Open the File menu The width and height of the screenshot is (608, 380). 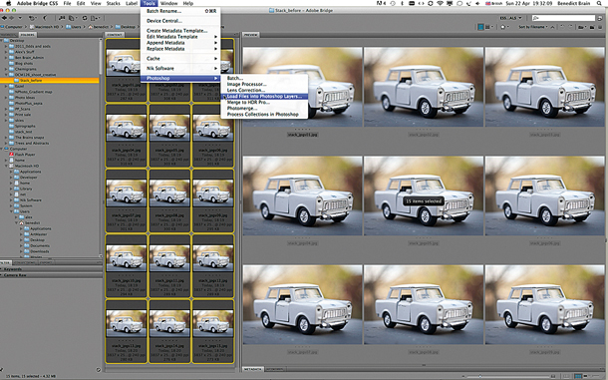click(67, 3)
